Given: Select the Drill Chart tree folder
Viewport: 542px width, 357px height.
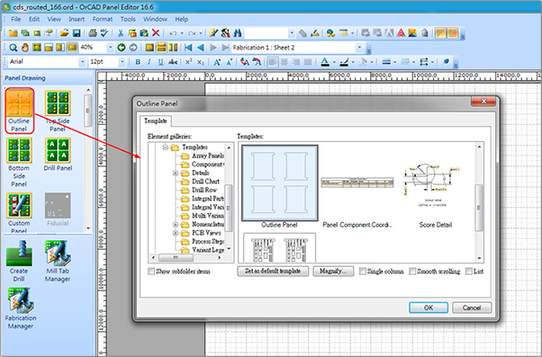Looking at the screenshot, I should (x=201, y=182).
